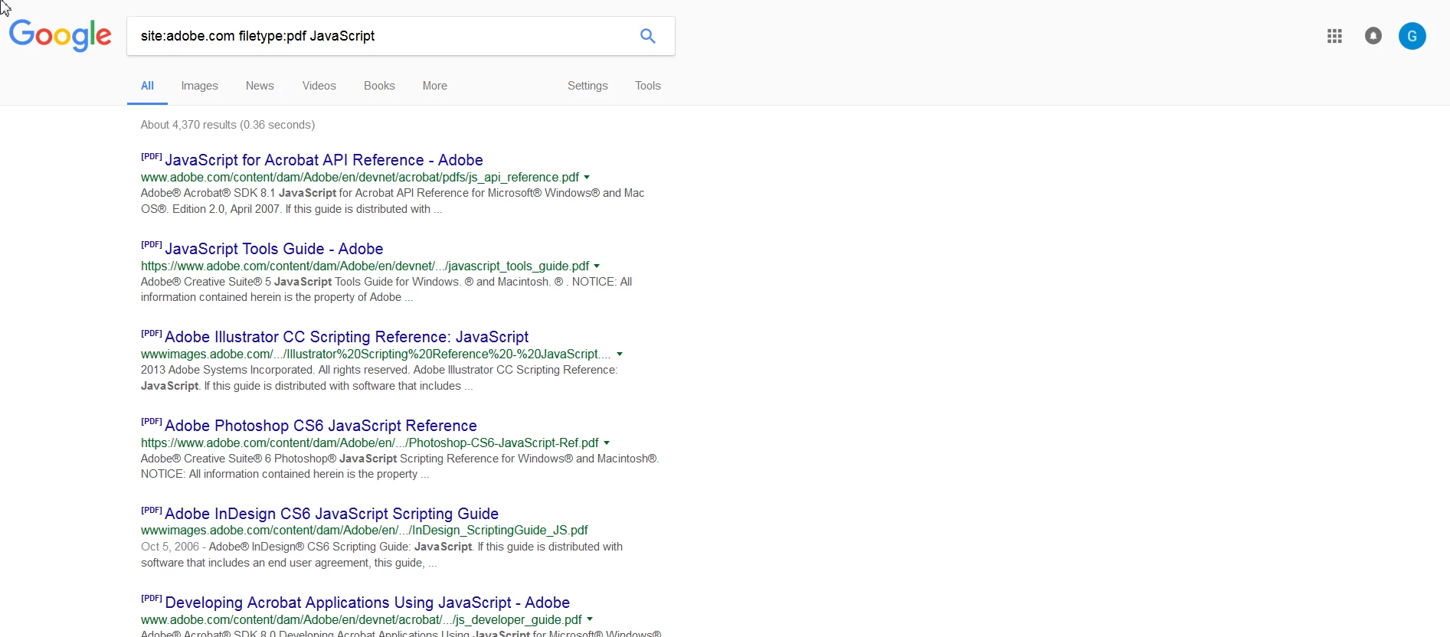Open Developing Acrobat Applications Using JavaScript result
The width and height of the screenshot is (1450, 637).
coord(368,603)
